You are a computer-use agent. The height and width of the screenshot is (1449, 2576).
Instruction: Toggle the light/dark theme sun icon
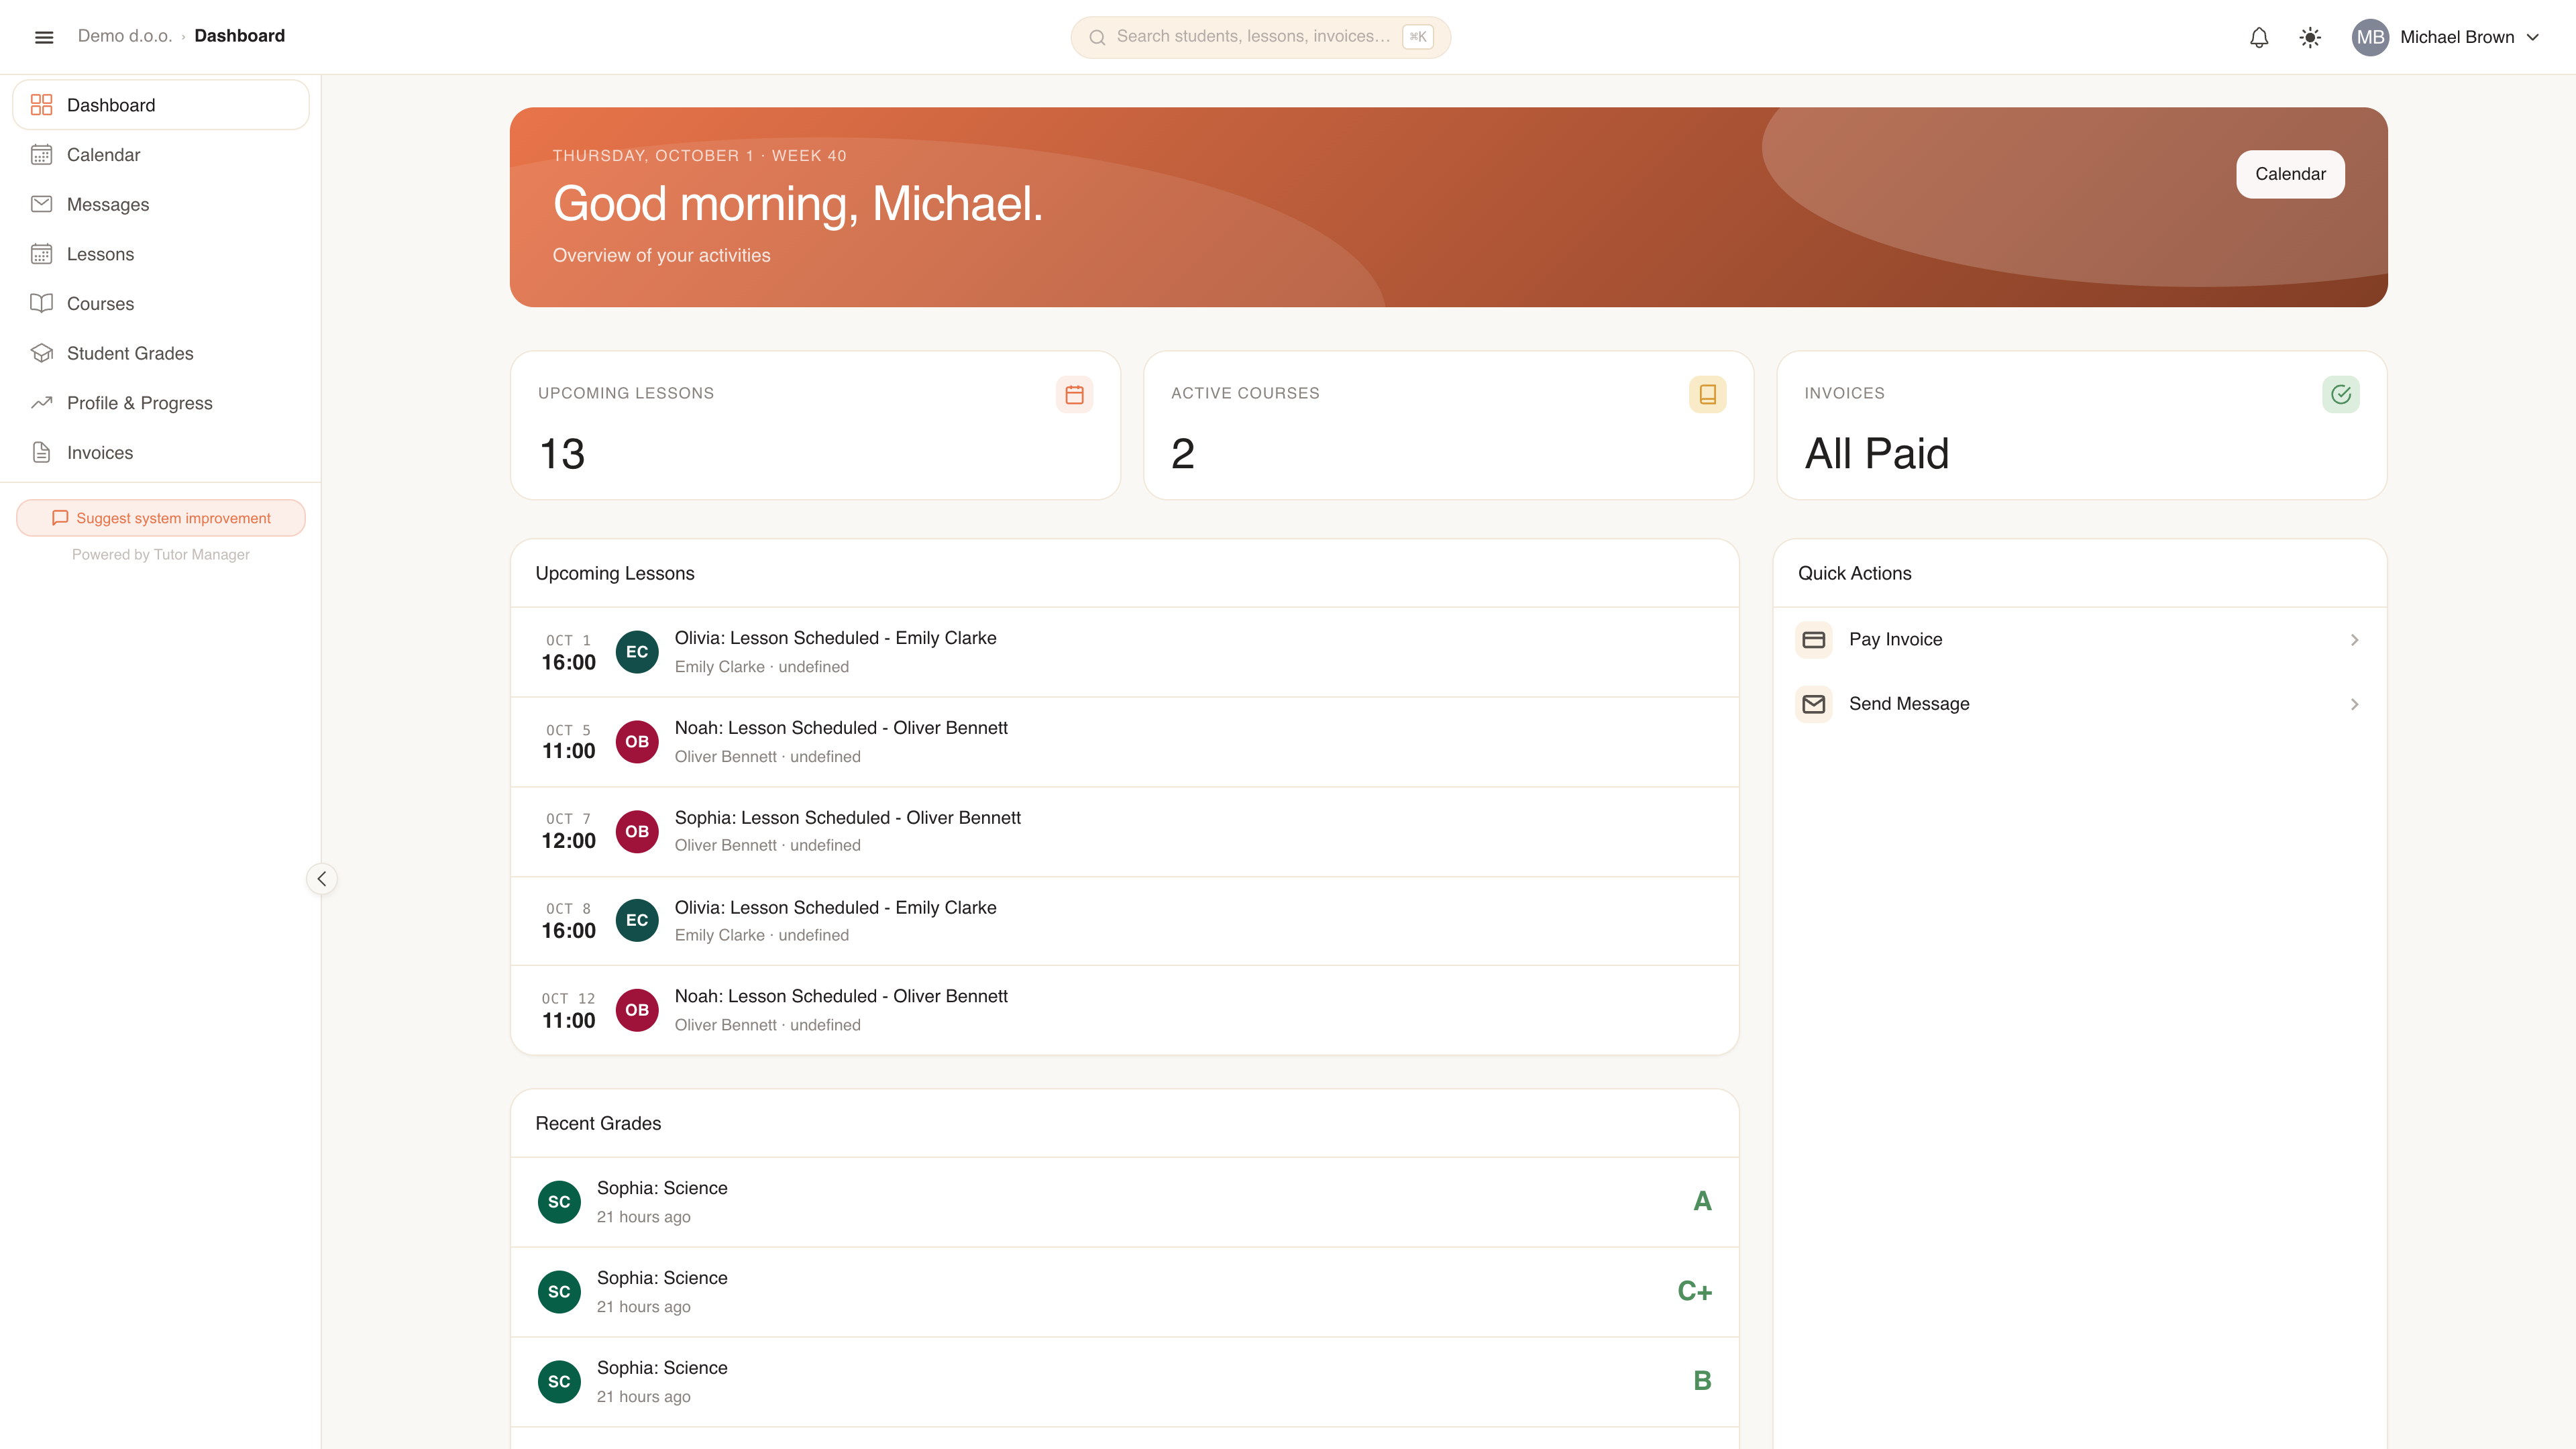2310,37
